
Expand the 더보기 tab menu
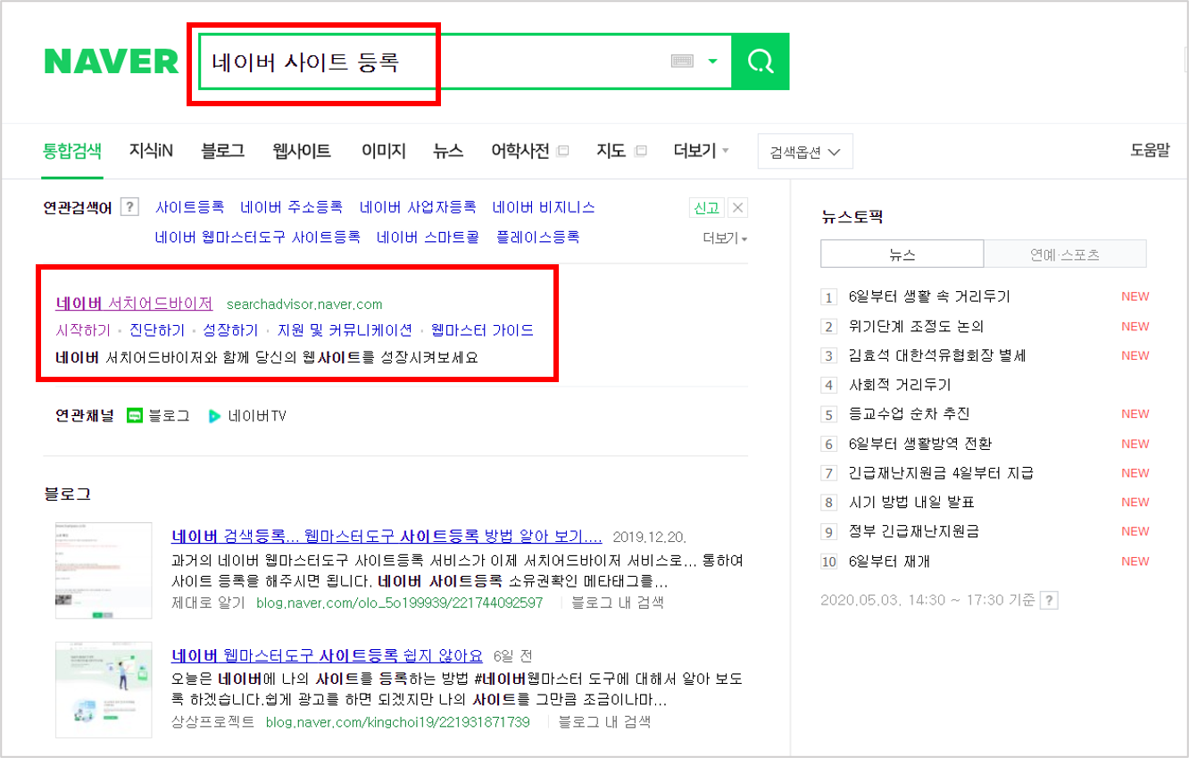[x=701, y=151]
